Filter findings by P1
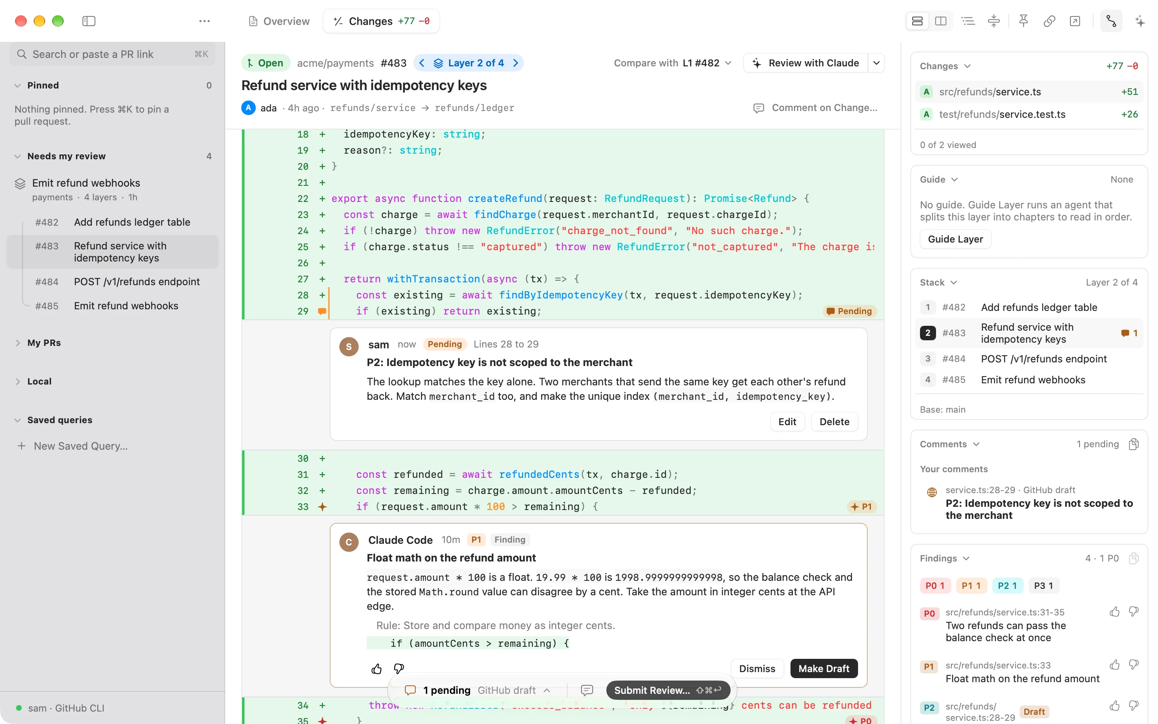The image size is (1158, 724). coord(971,586)
